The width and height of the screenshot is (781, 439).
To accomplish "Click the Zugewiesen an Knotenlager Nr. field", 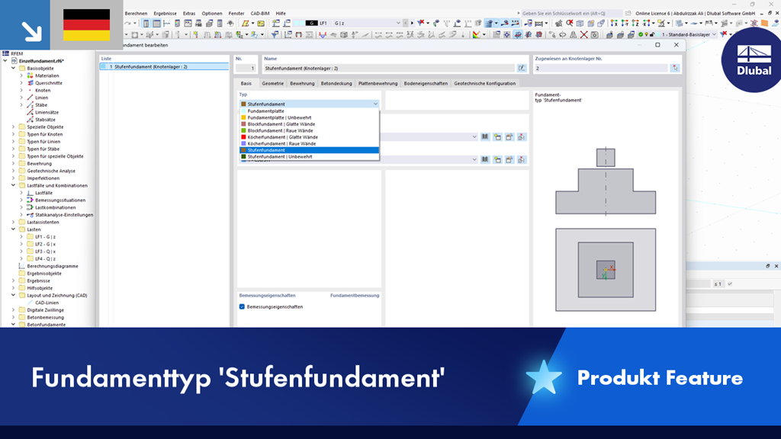I will tap(601, 68).
